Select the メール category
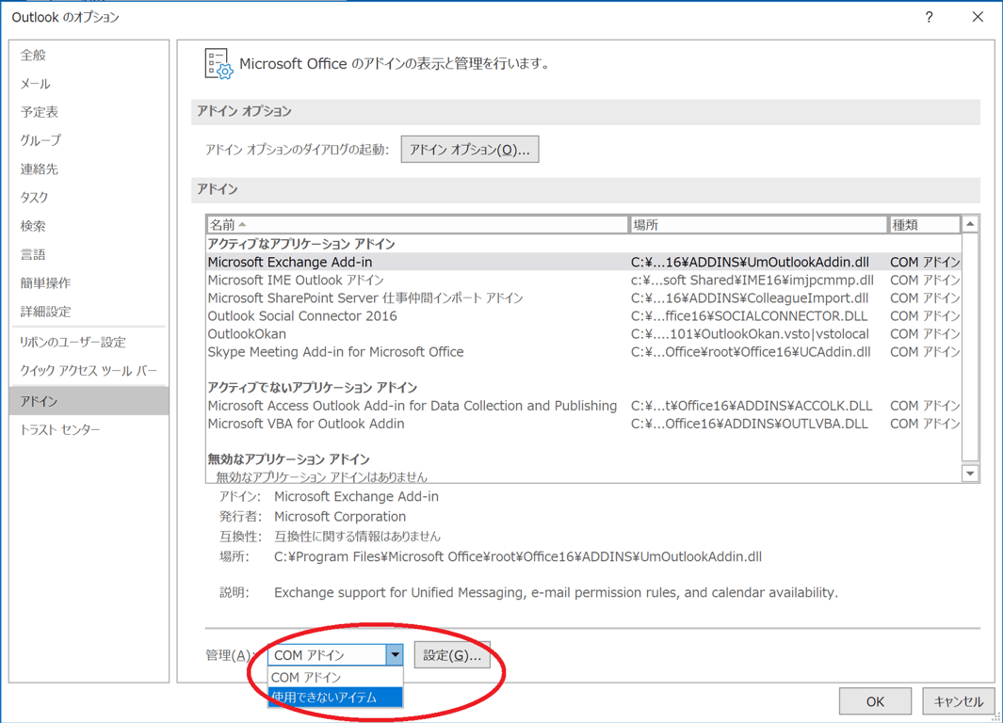 (x=89, y=84)
